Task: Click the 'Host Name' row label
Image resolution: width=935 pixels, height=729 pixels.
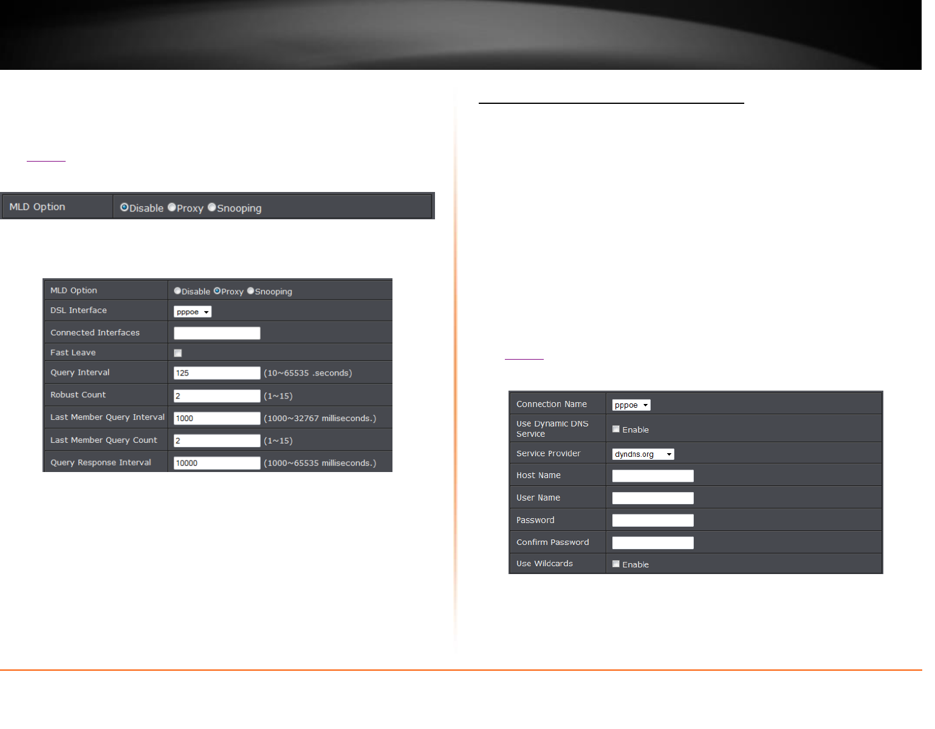Action: click(538, 475)
